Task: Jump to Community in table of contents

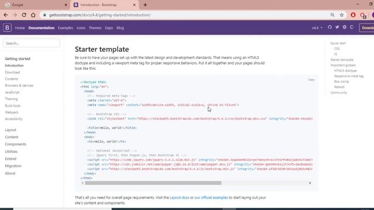Action: 339,93
